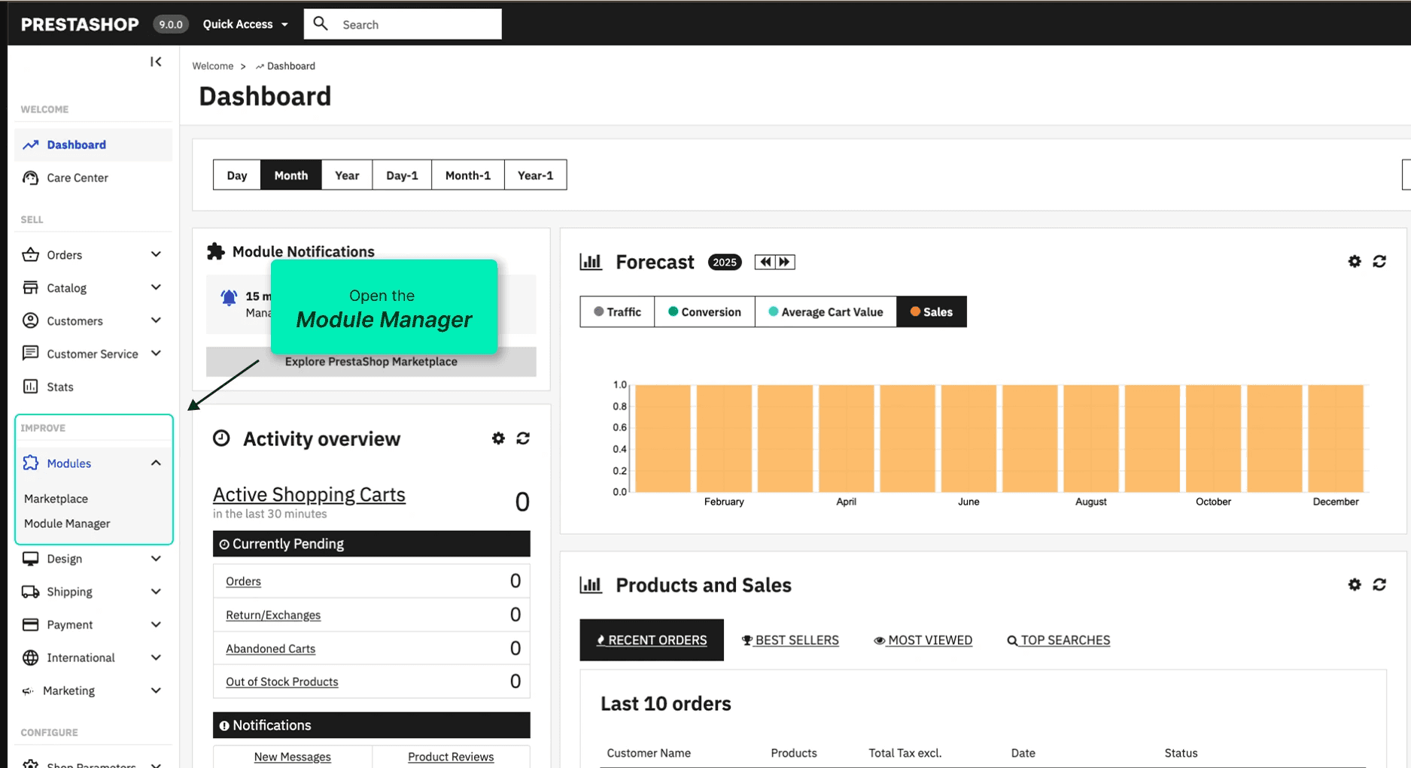Click the PrestaShop logo
Image resolution: width=1411 pixels, height=768 pixels.
(80, 24)
